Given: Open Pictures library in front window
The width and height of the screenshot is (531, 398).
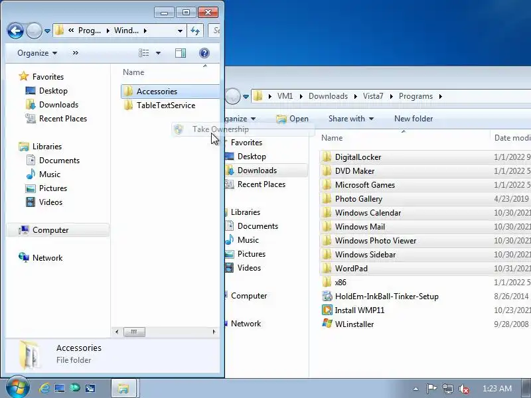Looking at the screenshot, I should (53, 188).
